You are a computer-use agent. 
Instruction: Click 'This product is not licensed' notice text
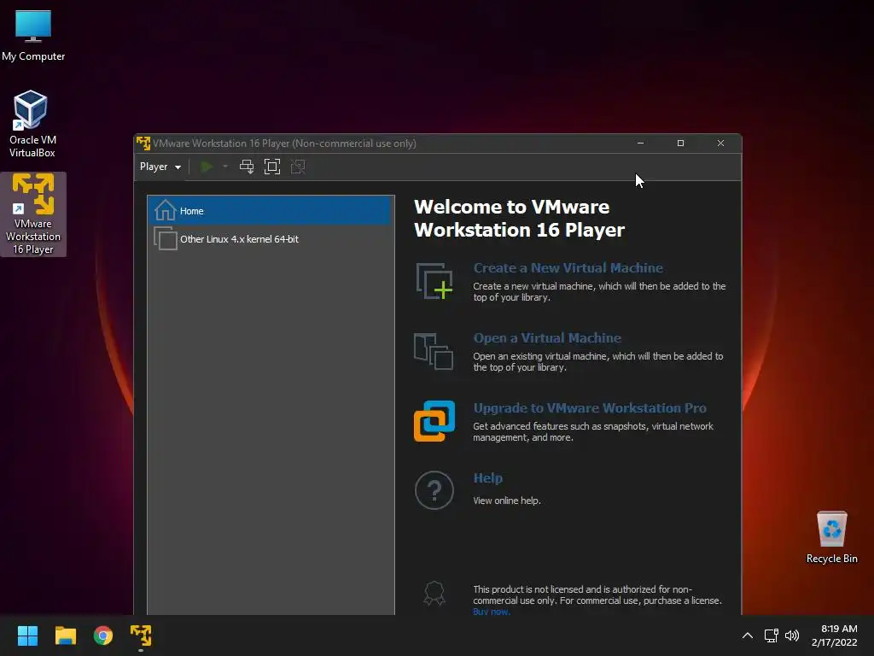click(x=597, y=594)
